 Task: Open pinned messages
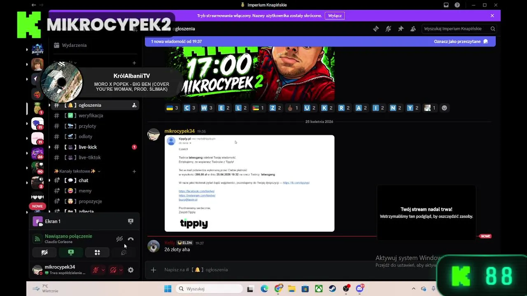(x=401, y=29)
